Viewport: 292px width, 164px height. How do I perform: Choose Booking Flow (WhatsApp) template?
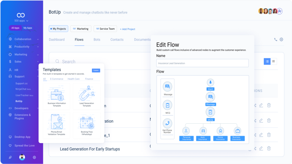[87, 125]
